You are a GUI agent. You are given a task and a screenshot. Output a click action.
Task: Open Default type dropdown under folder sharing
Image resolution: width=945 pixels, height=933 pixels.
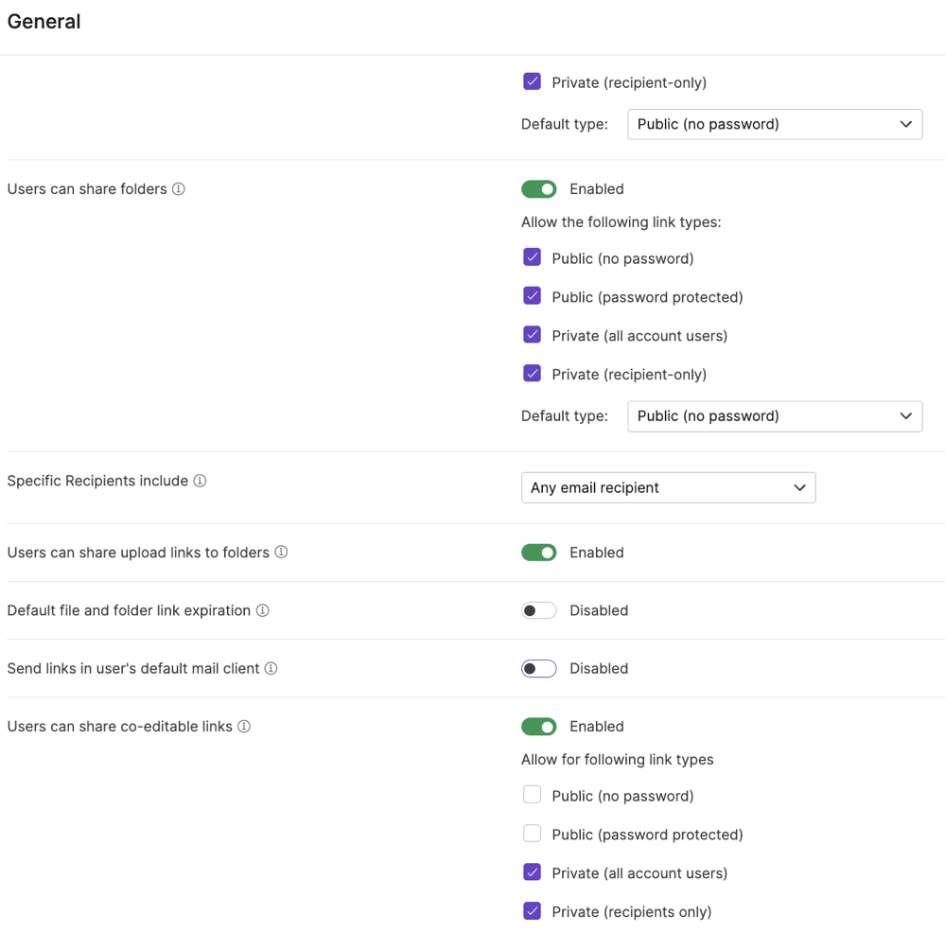tap(775, 416)
